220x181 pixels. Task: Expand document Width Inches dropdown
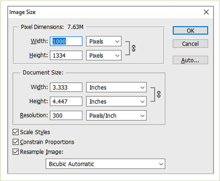pyautogui.click(x=116, y=87)
